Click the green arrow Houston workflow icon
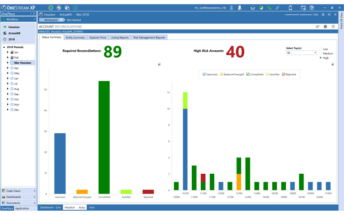This screenshot has width=344, height=215. pos(5,27)
